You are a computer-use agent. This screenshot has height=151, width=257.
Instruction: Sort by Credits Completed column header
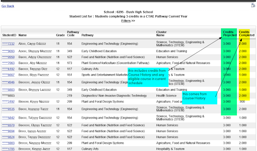[x=247, y=34]
